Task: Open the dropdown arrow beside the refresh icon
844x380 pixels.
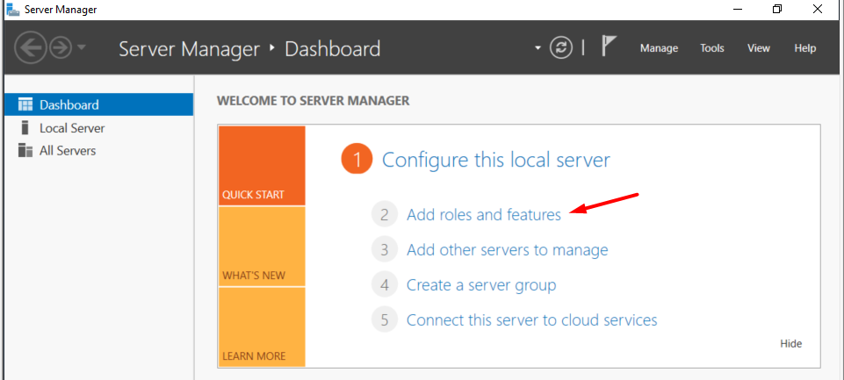Action: [537, 48]
